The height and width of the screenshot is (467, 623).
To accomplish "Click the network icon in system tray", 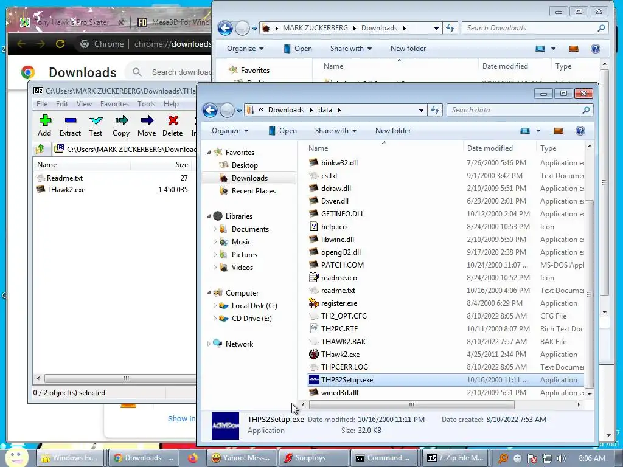I will (x=547, y=458).
